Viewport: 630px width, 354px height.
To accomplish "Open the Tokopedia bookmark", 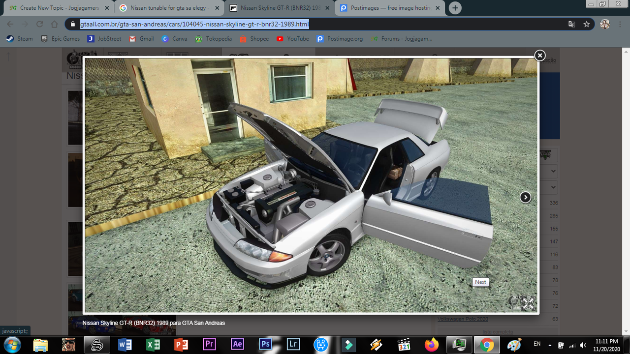I will pos(213,38).
